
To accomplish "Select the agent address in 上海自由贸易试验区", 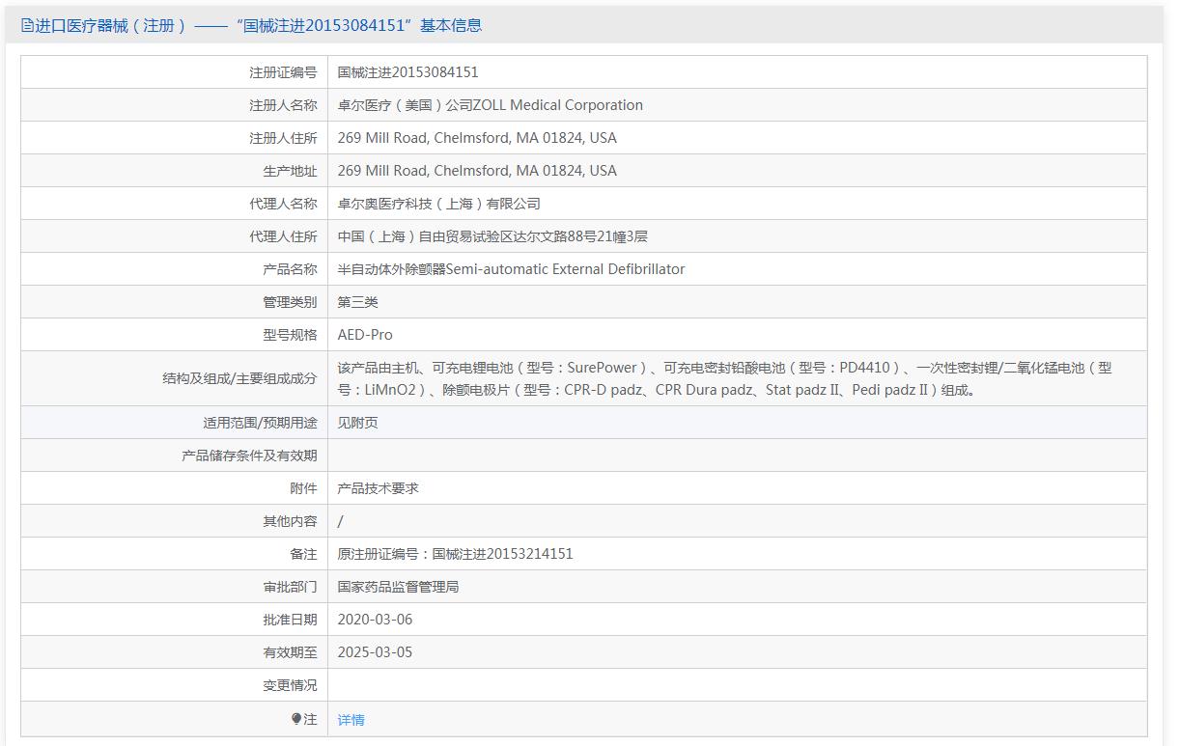I will pos(492,236).
